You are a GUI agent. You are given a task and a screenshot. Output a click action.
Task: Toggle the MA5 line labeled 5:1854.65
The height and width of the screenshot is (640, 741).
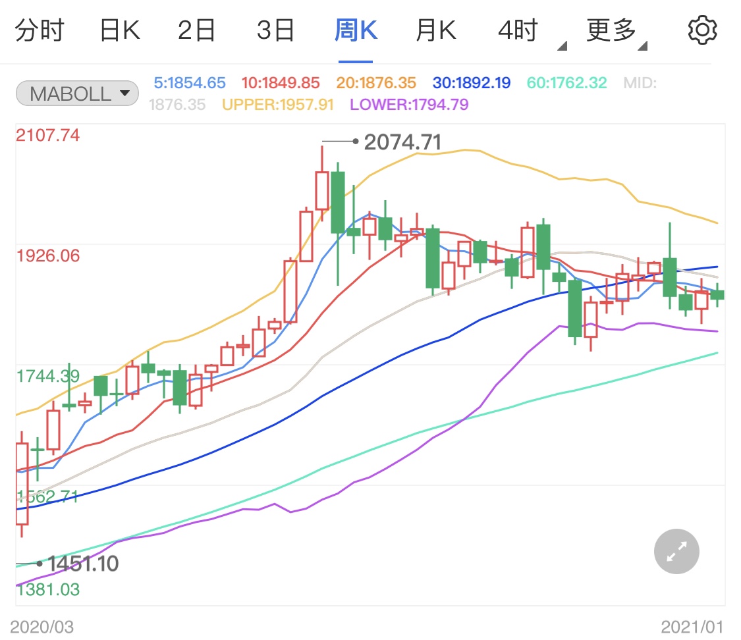click(x=190, y=83)
